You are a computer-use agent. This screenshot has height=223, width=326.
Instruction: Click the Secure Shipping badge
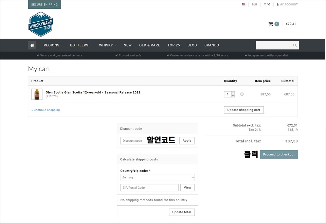pos(44,4)
